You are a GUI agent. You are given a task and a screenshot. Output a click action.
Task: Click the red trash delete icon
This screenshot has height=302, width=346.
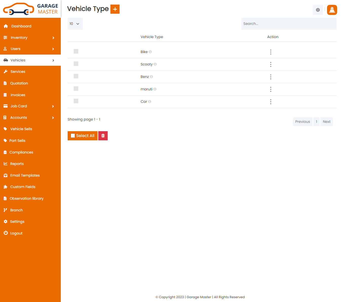click(103, 136)
